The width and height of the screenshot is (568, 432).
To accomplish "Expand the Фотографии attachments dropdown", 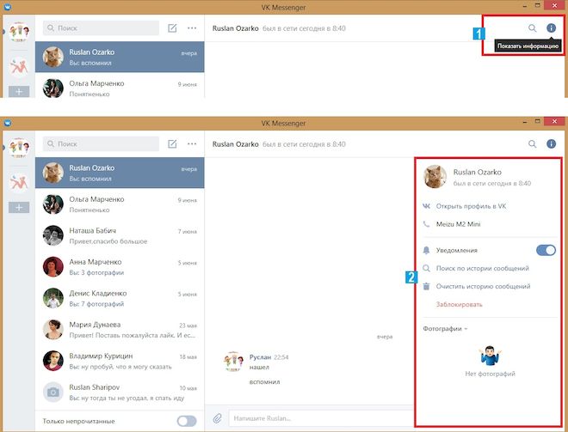I will pyautogui.click(x=445, y=329).
